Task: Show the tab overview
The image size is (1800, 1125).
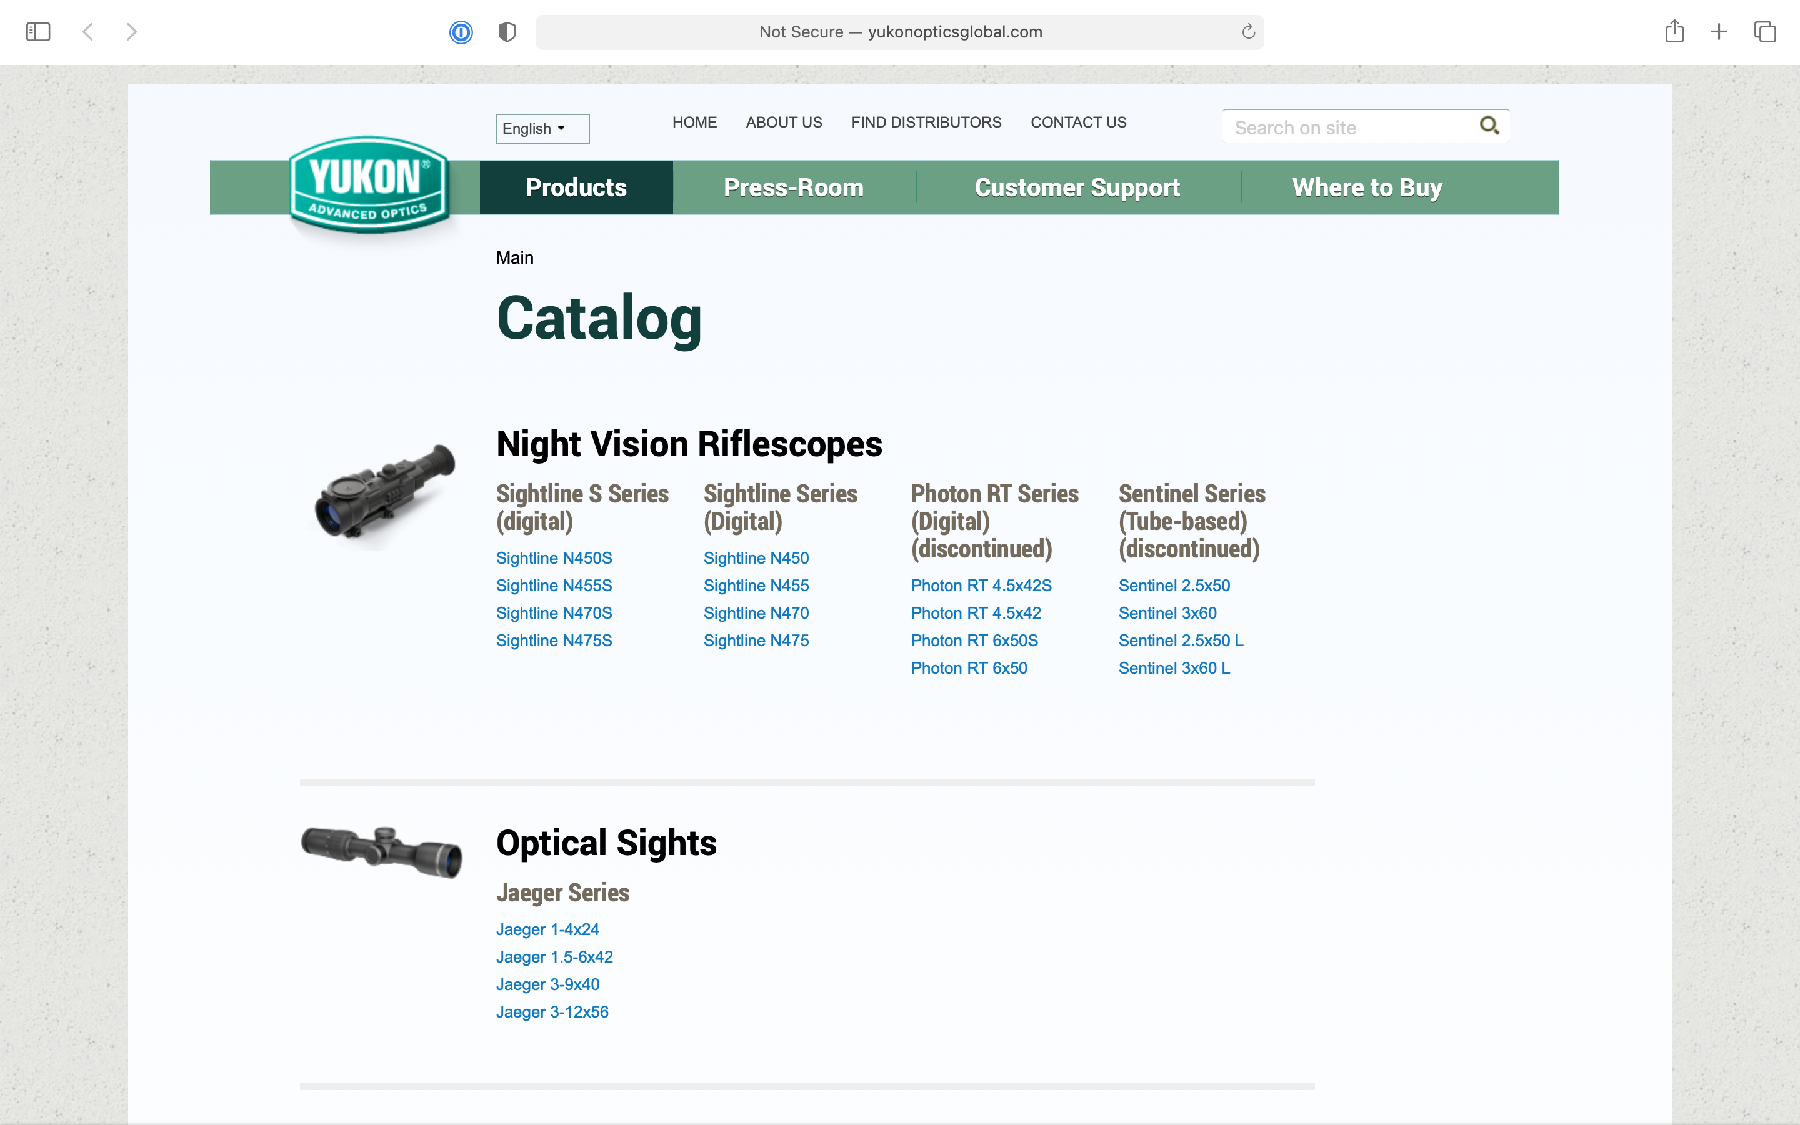Action: 1765,32
